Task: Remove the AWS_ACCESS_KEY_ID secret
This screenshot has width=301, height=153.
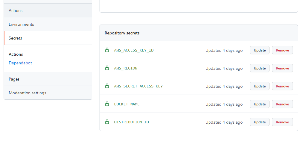Action: point(282,50)
